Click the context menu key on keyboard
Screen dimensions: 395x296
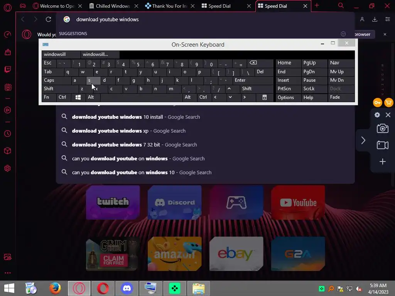pyautogui.click(x=265, y=97)
